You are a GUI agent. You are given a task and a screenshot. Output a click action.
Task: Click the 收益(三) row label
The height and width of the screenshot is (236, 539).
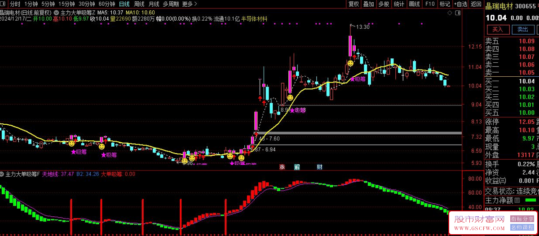(x=495, y=180)
